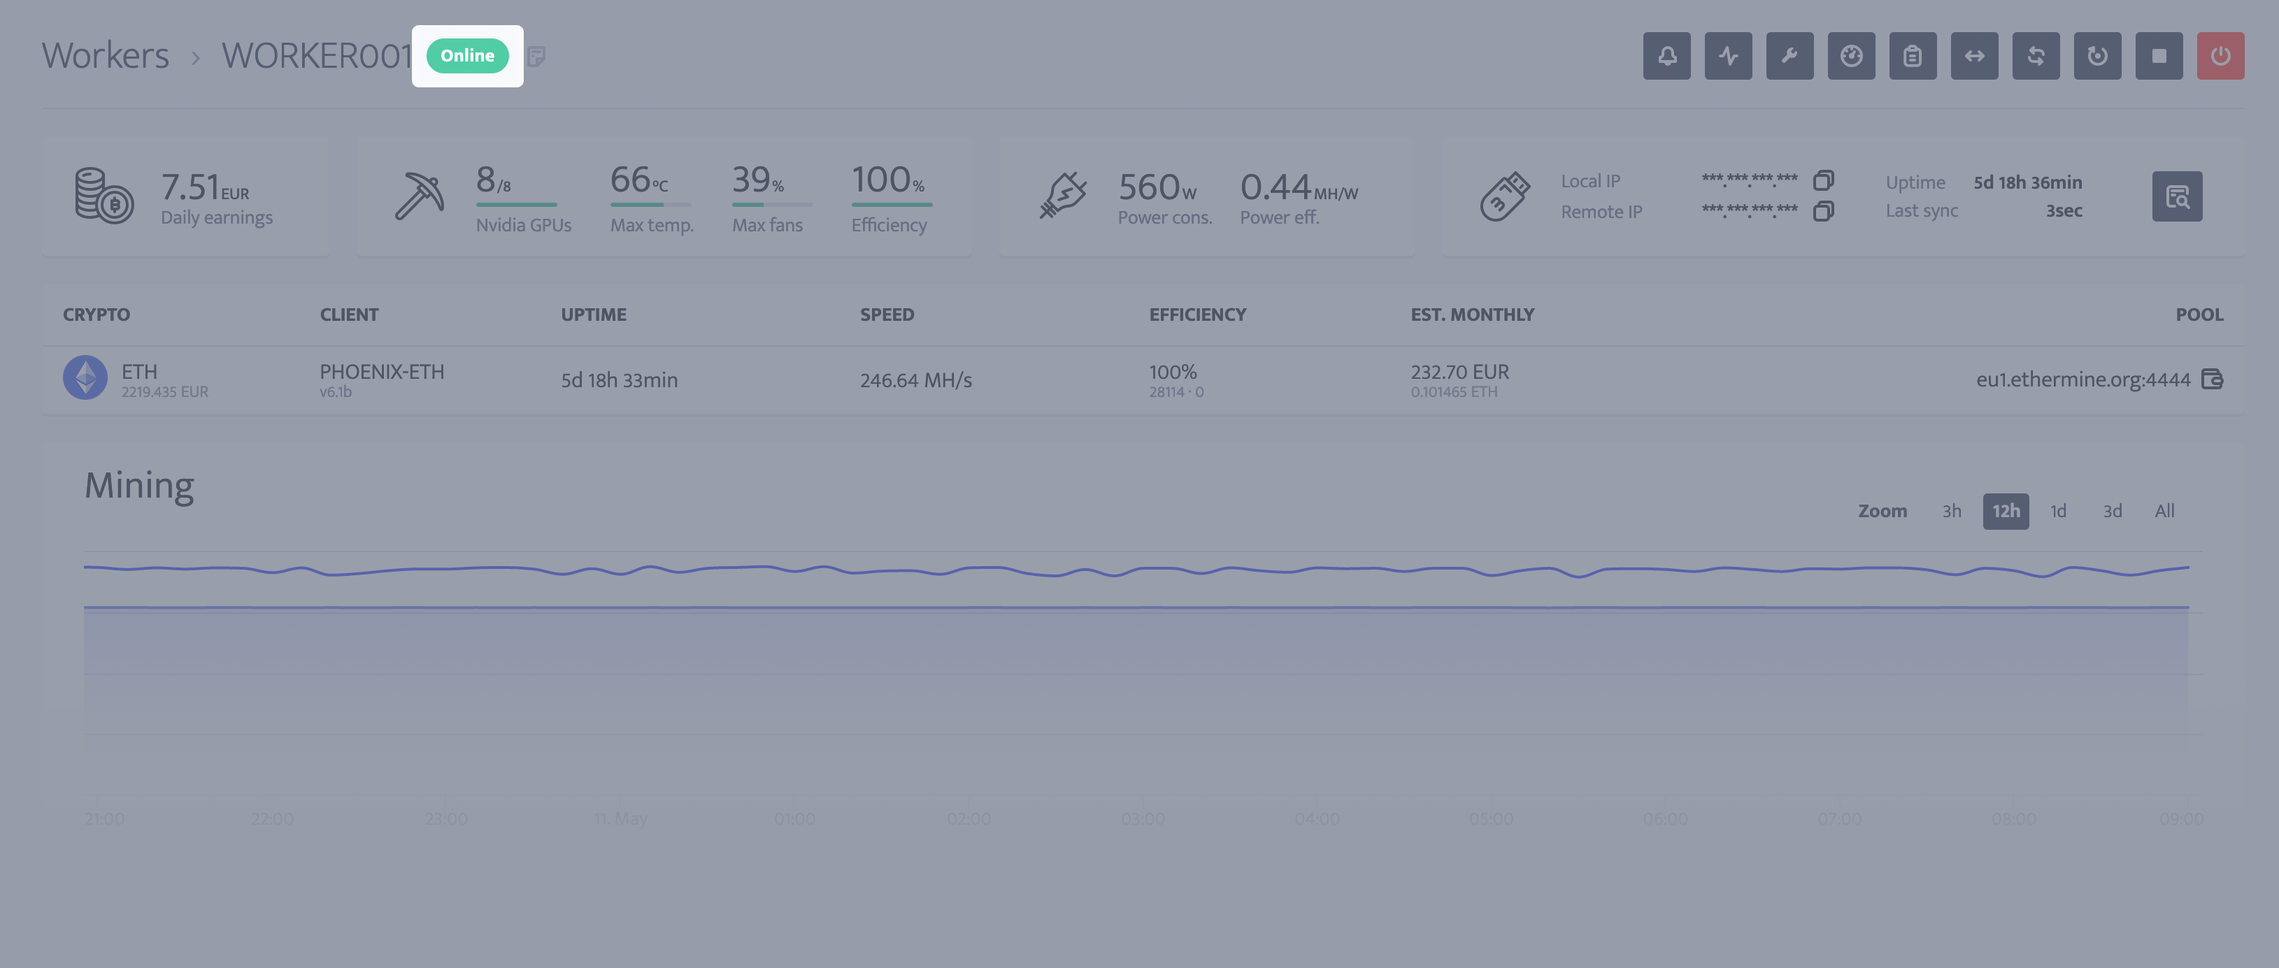Click the refresh/sync icon
The width and height of the screenshot is (2279, 968).
coord(2035,55)
